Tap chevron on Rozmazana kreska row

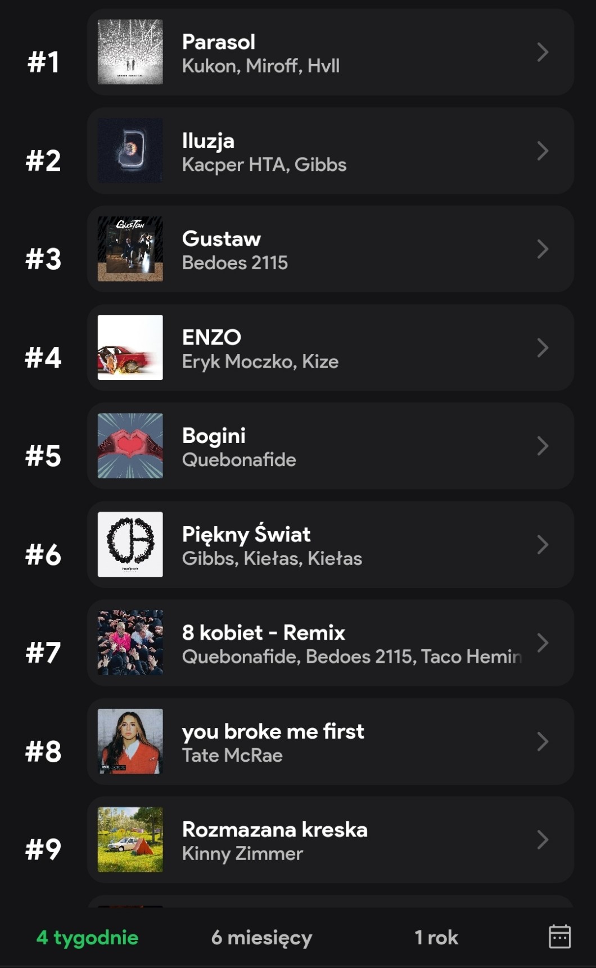[x=543, y=840]
